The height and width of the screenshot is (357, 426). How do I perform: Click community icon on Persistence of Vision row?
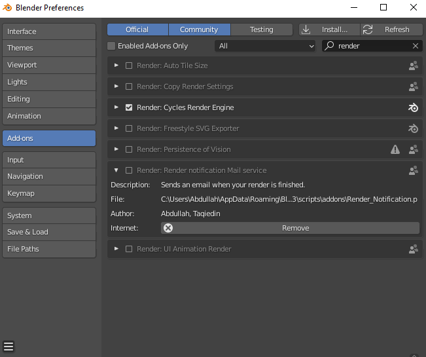pyautogui.click(x=413, y=149)
